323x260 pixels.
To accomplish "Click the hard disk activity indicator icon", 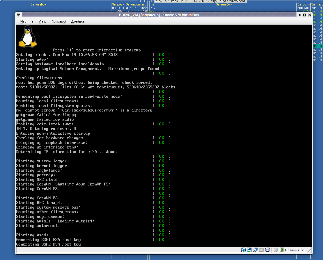I will tap(243, 250).
